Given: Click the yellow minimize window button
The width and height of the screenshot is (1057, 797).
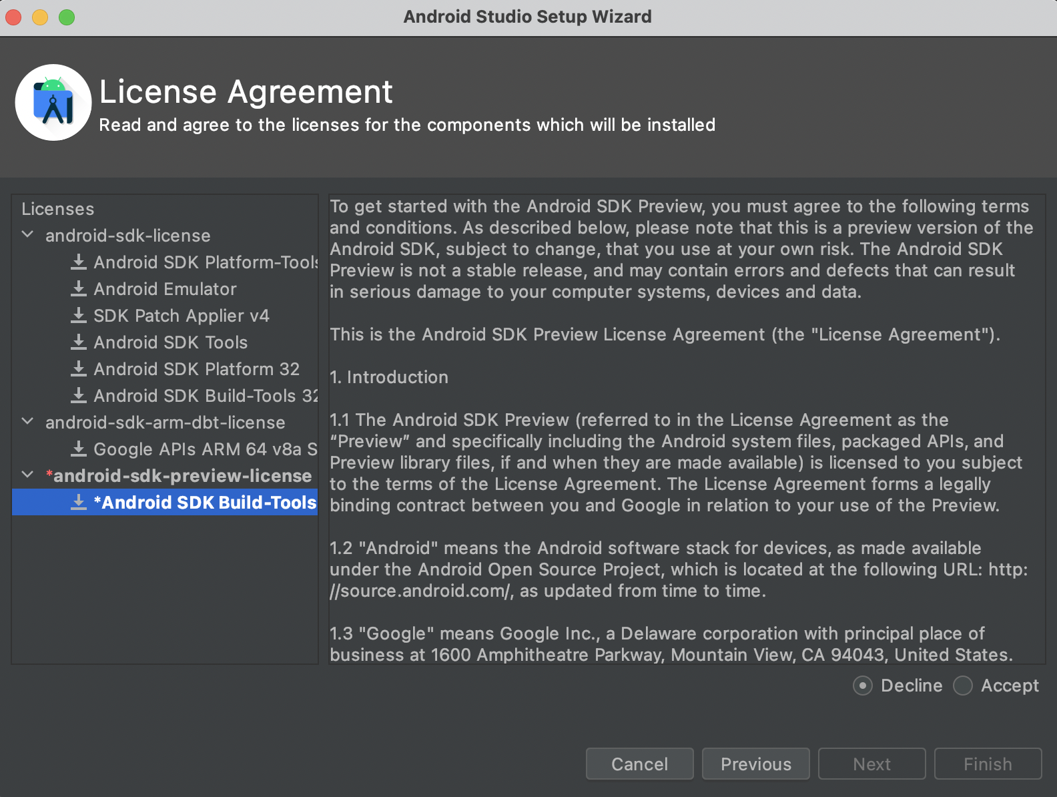Looking at the screenshot, I should (40, 17).
